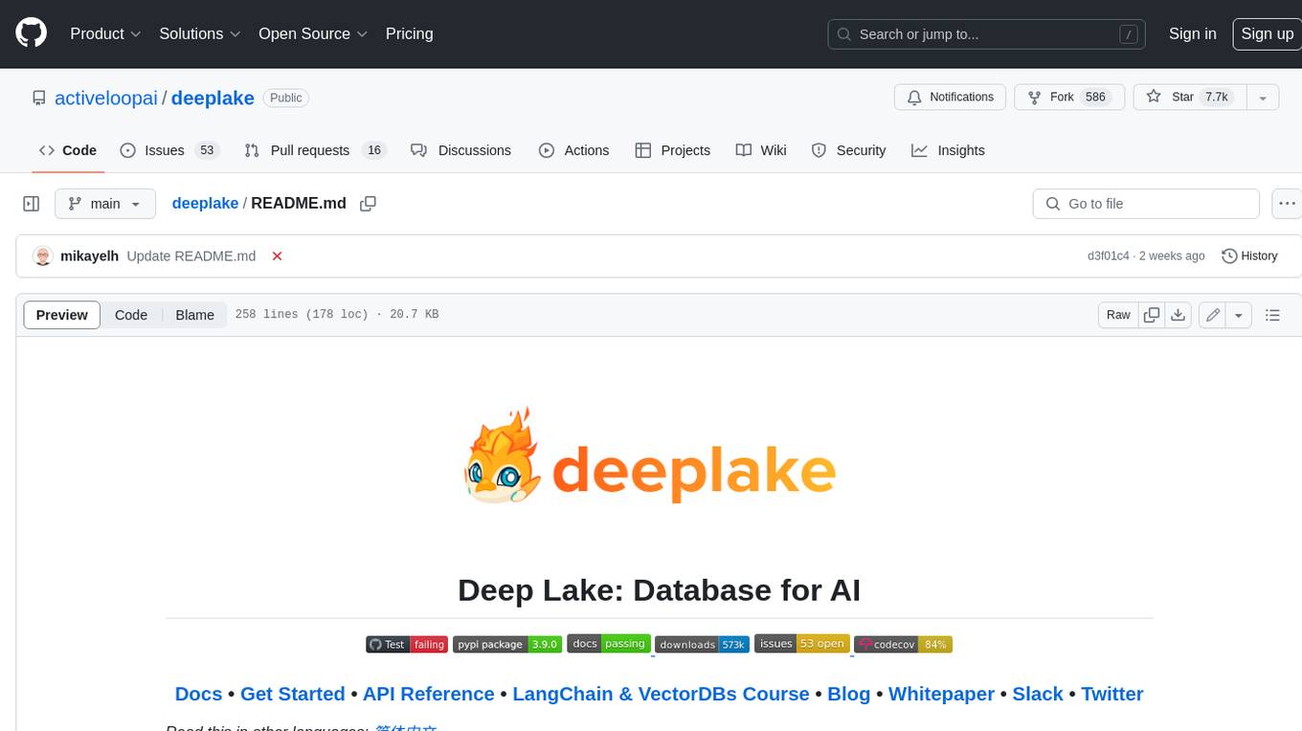Open the document outline list icon

pyautogui.click(x=1272, y=315)
